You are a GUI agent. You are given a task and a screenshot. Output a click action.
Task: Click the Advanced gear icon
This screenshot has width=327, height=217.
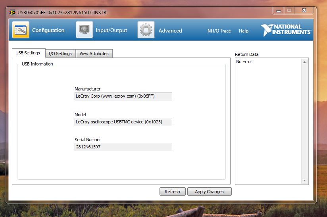(146, 30)
